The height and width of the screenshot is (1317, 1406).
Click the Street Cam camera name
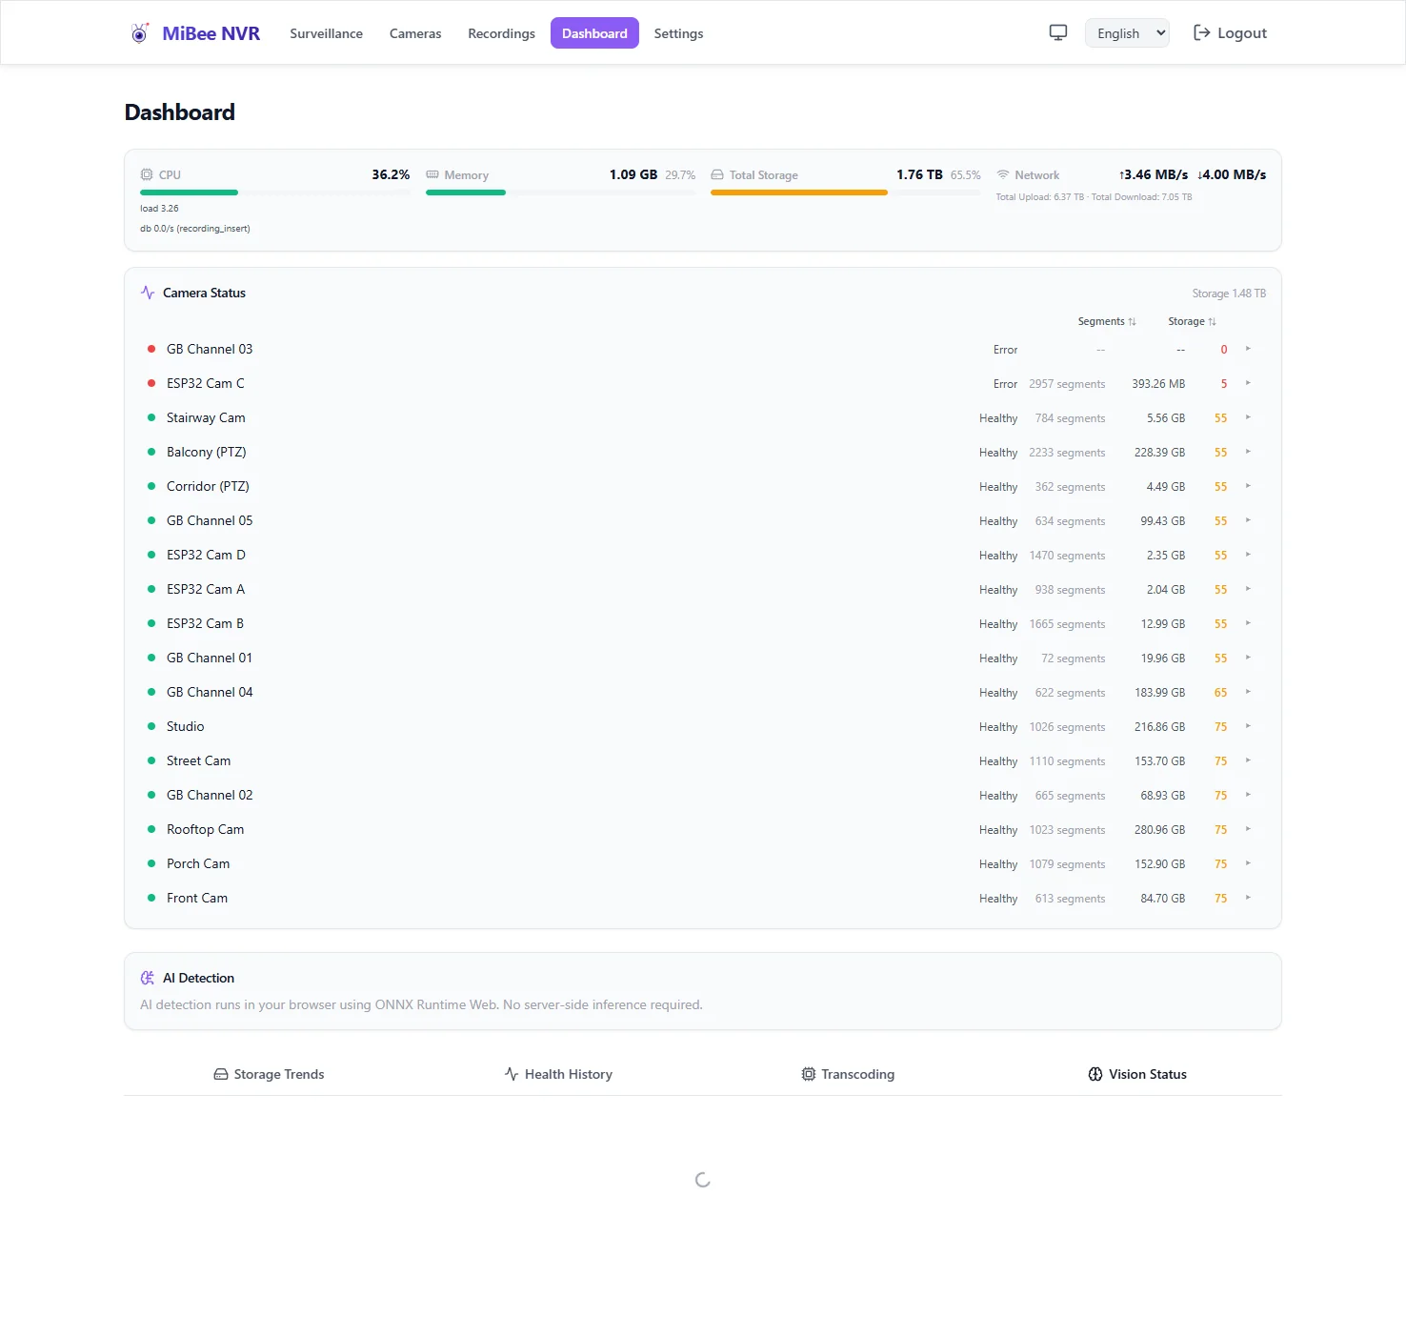coord(198,760)
